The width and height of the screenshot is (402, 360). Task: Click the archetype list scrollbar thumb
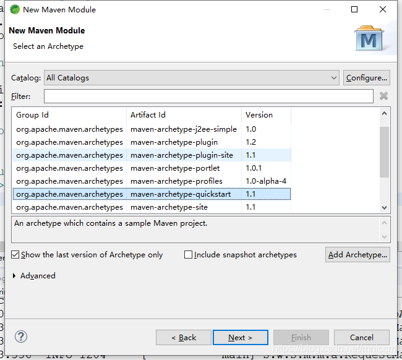click(384, 152)
